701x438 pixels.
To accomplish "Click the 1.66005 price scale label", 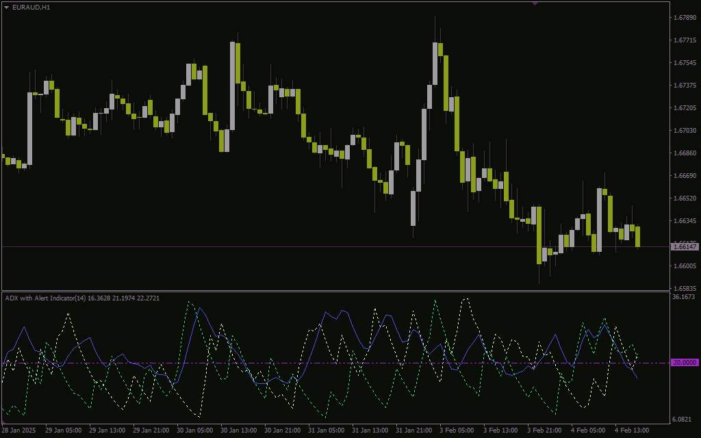I will [685, 266].
